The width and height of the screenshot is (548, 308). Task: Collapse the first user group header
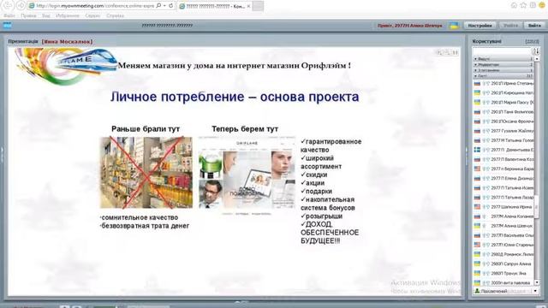point(503,59)
